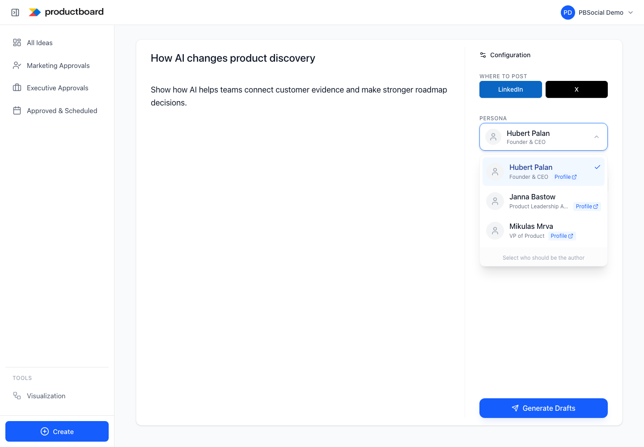Image resolution: width=644 pixels, height=447 pixels.
Task: Click the plus icon on the Create button
Action: [45, 431]
